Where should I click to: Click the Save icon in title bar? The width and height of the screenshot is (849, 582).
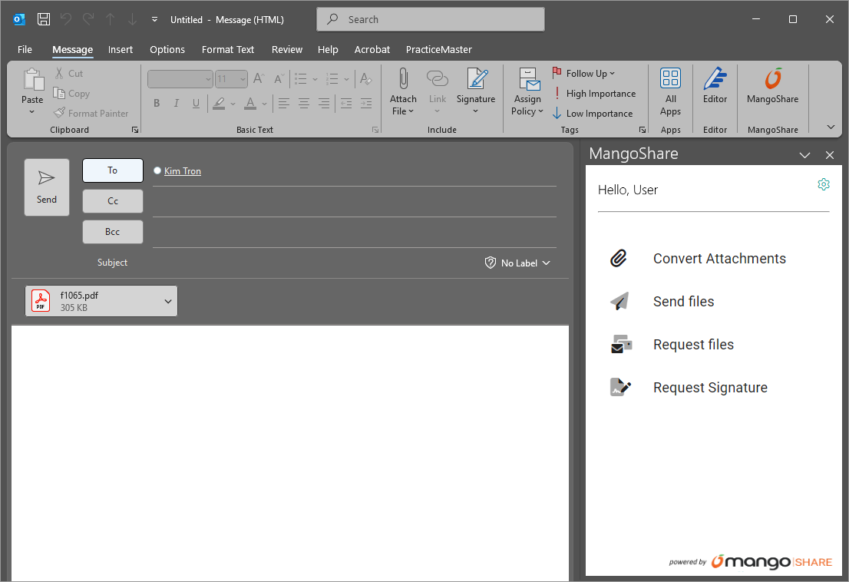click(x=44, y=19)
